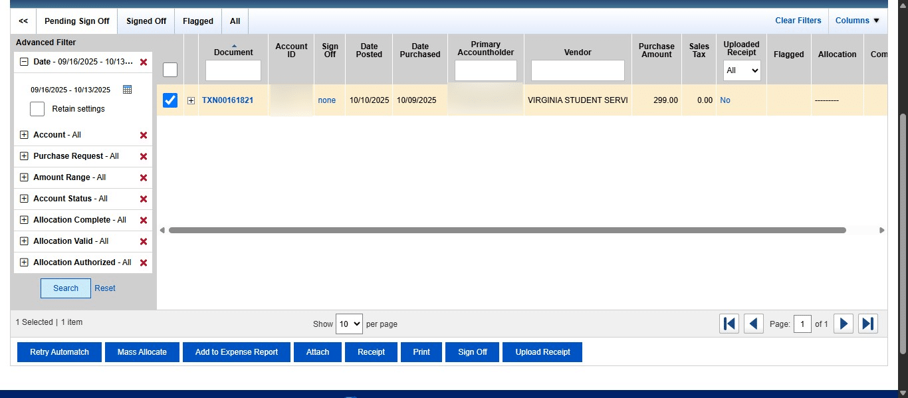Go to previous page arrow

click(x=754, y=324)
